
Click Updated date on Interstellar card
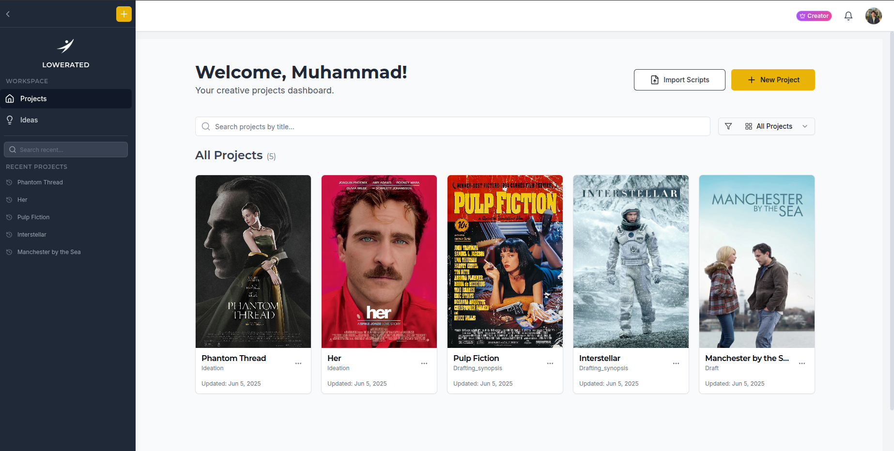pos(609,384)
